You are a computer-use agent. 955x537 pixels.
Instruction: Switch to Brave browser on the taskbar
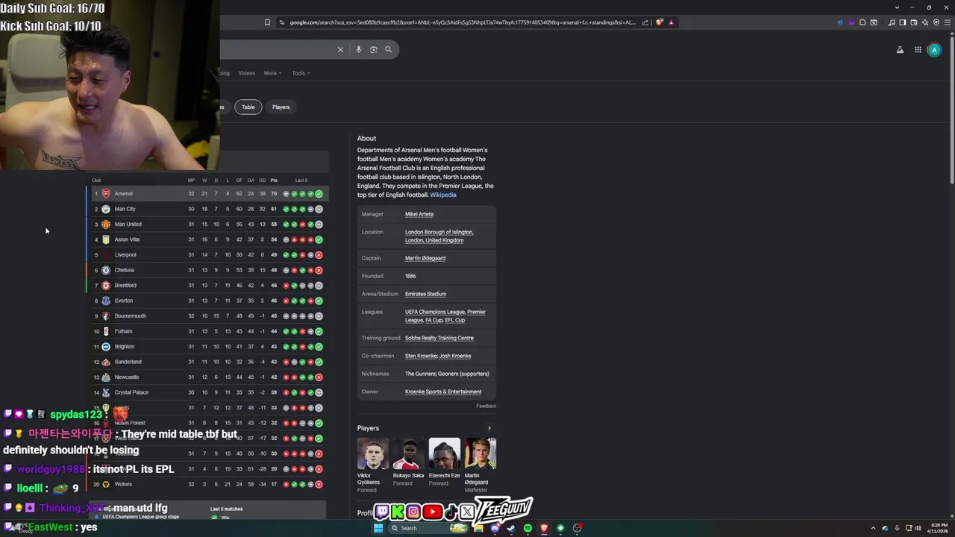(x=544, y=528)
